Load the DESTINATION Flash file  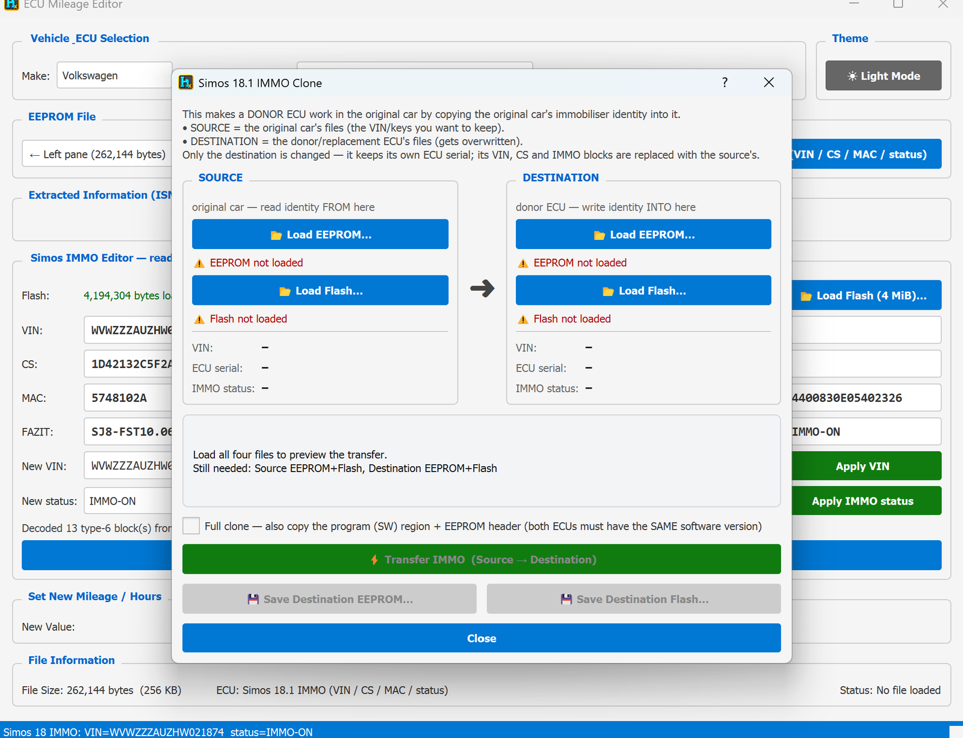pos(643,291)
